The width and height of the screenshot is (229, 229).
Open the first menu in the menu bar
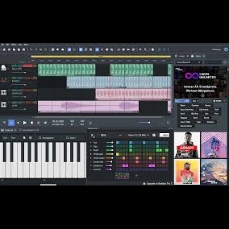coord(3,44)
